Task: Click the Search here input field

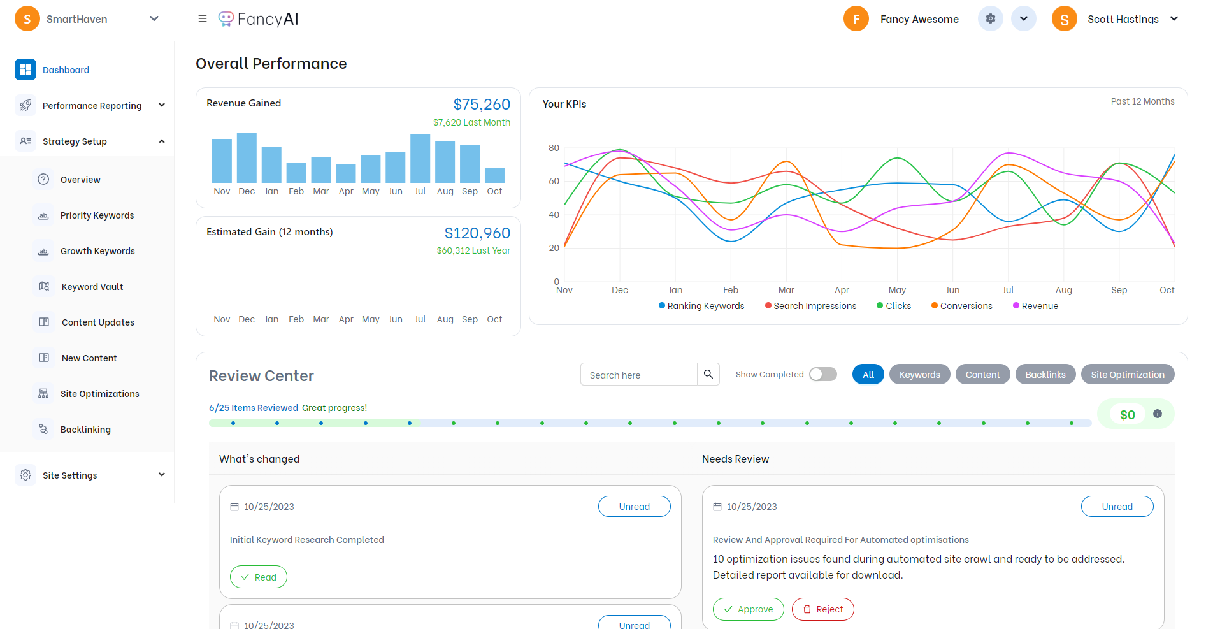Action: tap(638, 375)
